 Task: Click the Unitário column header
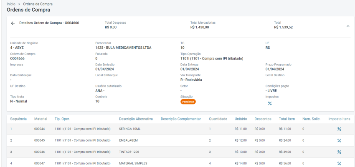tap(241, 119)
